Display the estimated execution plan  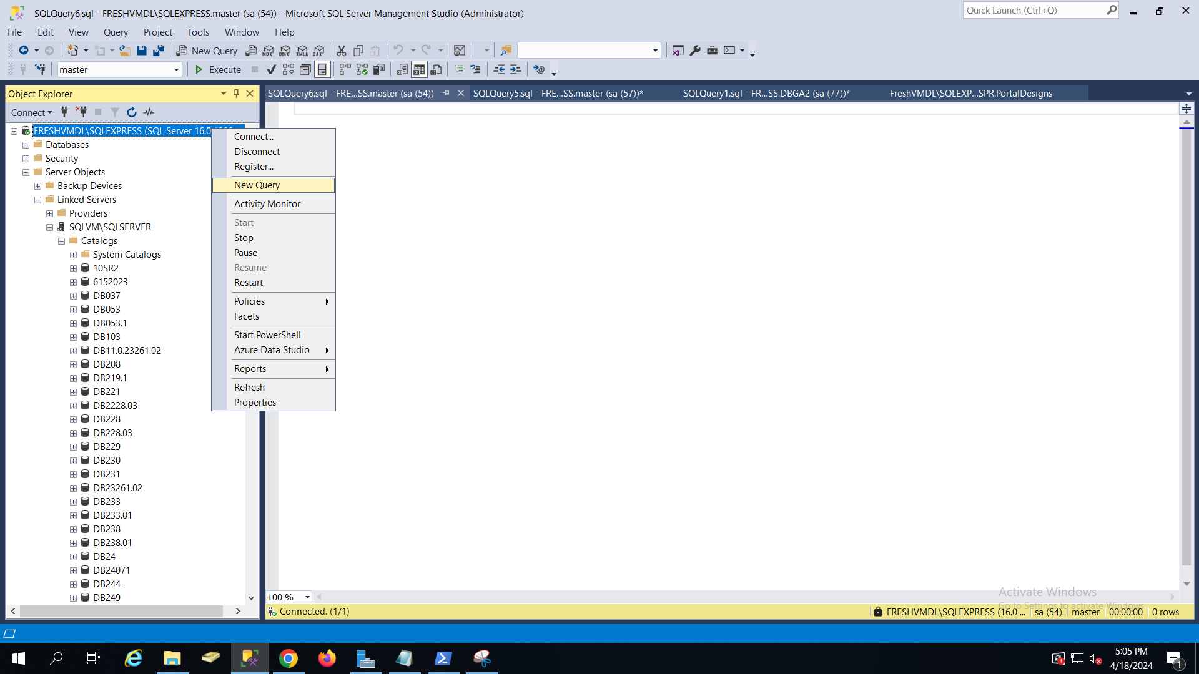click(x=288, y=69)
